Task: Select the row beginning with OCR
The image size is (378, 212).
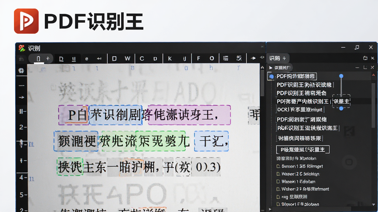Action: pyautogui.click(x=300, y=110)
